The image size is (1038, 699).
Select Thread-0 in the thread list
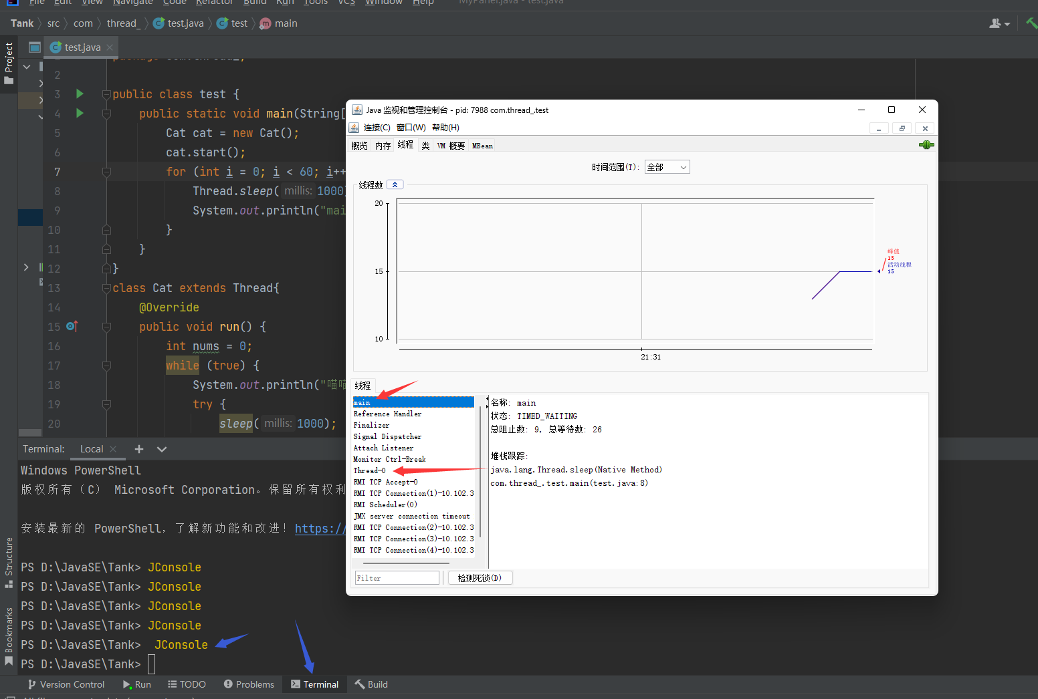(x=413, y=470)
